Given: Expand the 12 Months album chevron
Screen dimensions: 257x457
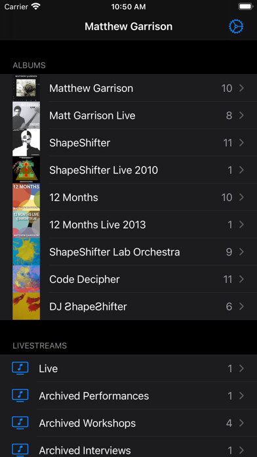Looking at the screenshot, I should (241, 198).
